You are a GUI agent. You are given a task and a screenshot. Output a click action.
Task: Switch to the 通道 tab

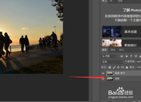pos(113,50)
